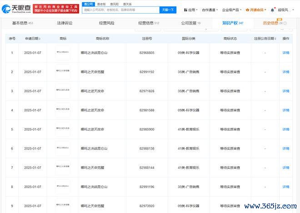Click 09类-科学仪器 in row 1
Screen dimensions: 300x213
point(189,53)
